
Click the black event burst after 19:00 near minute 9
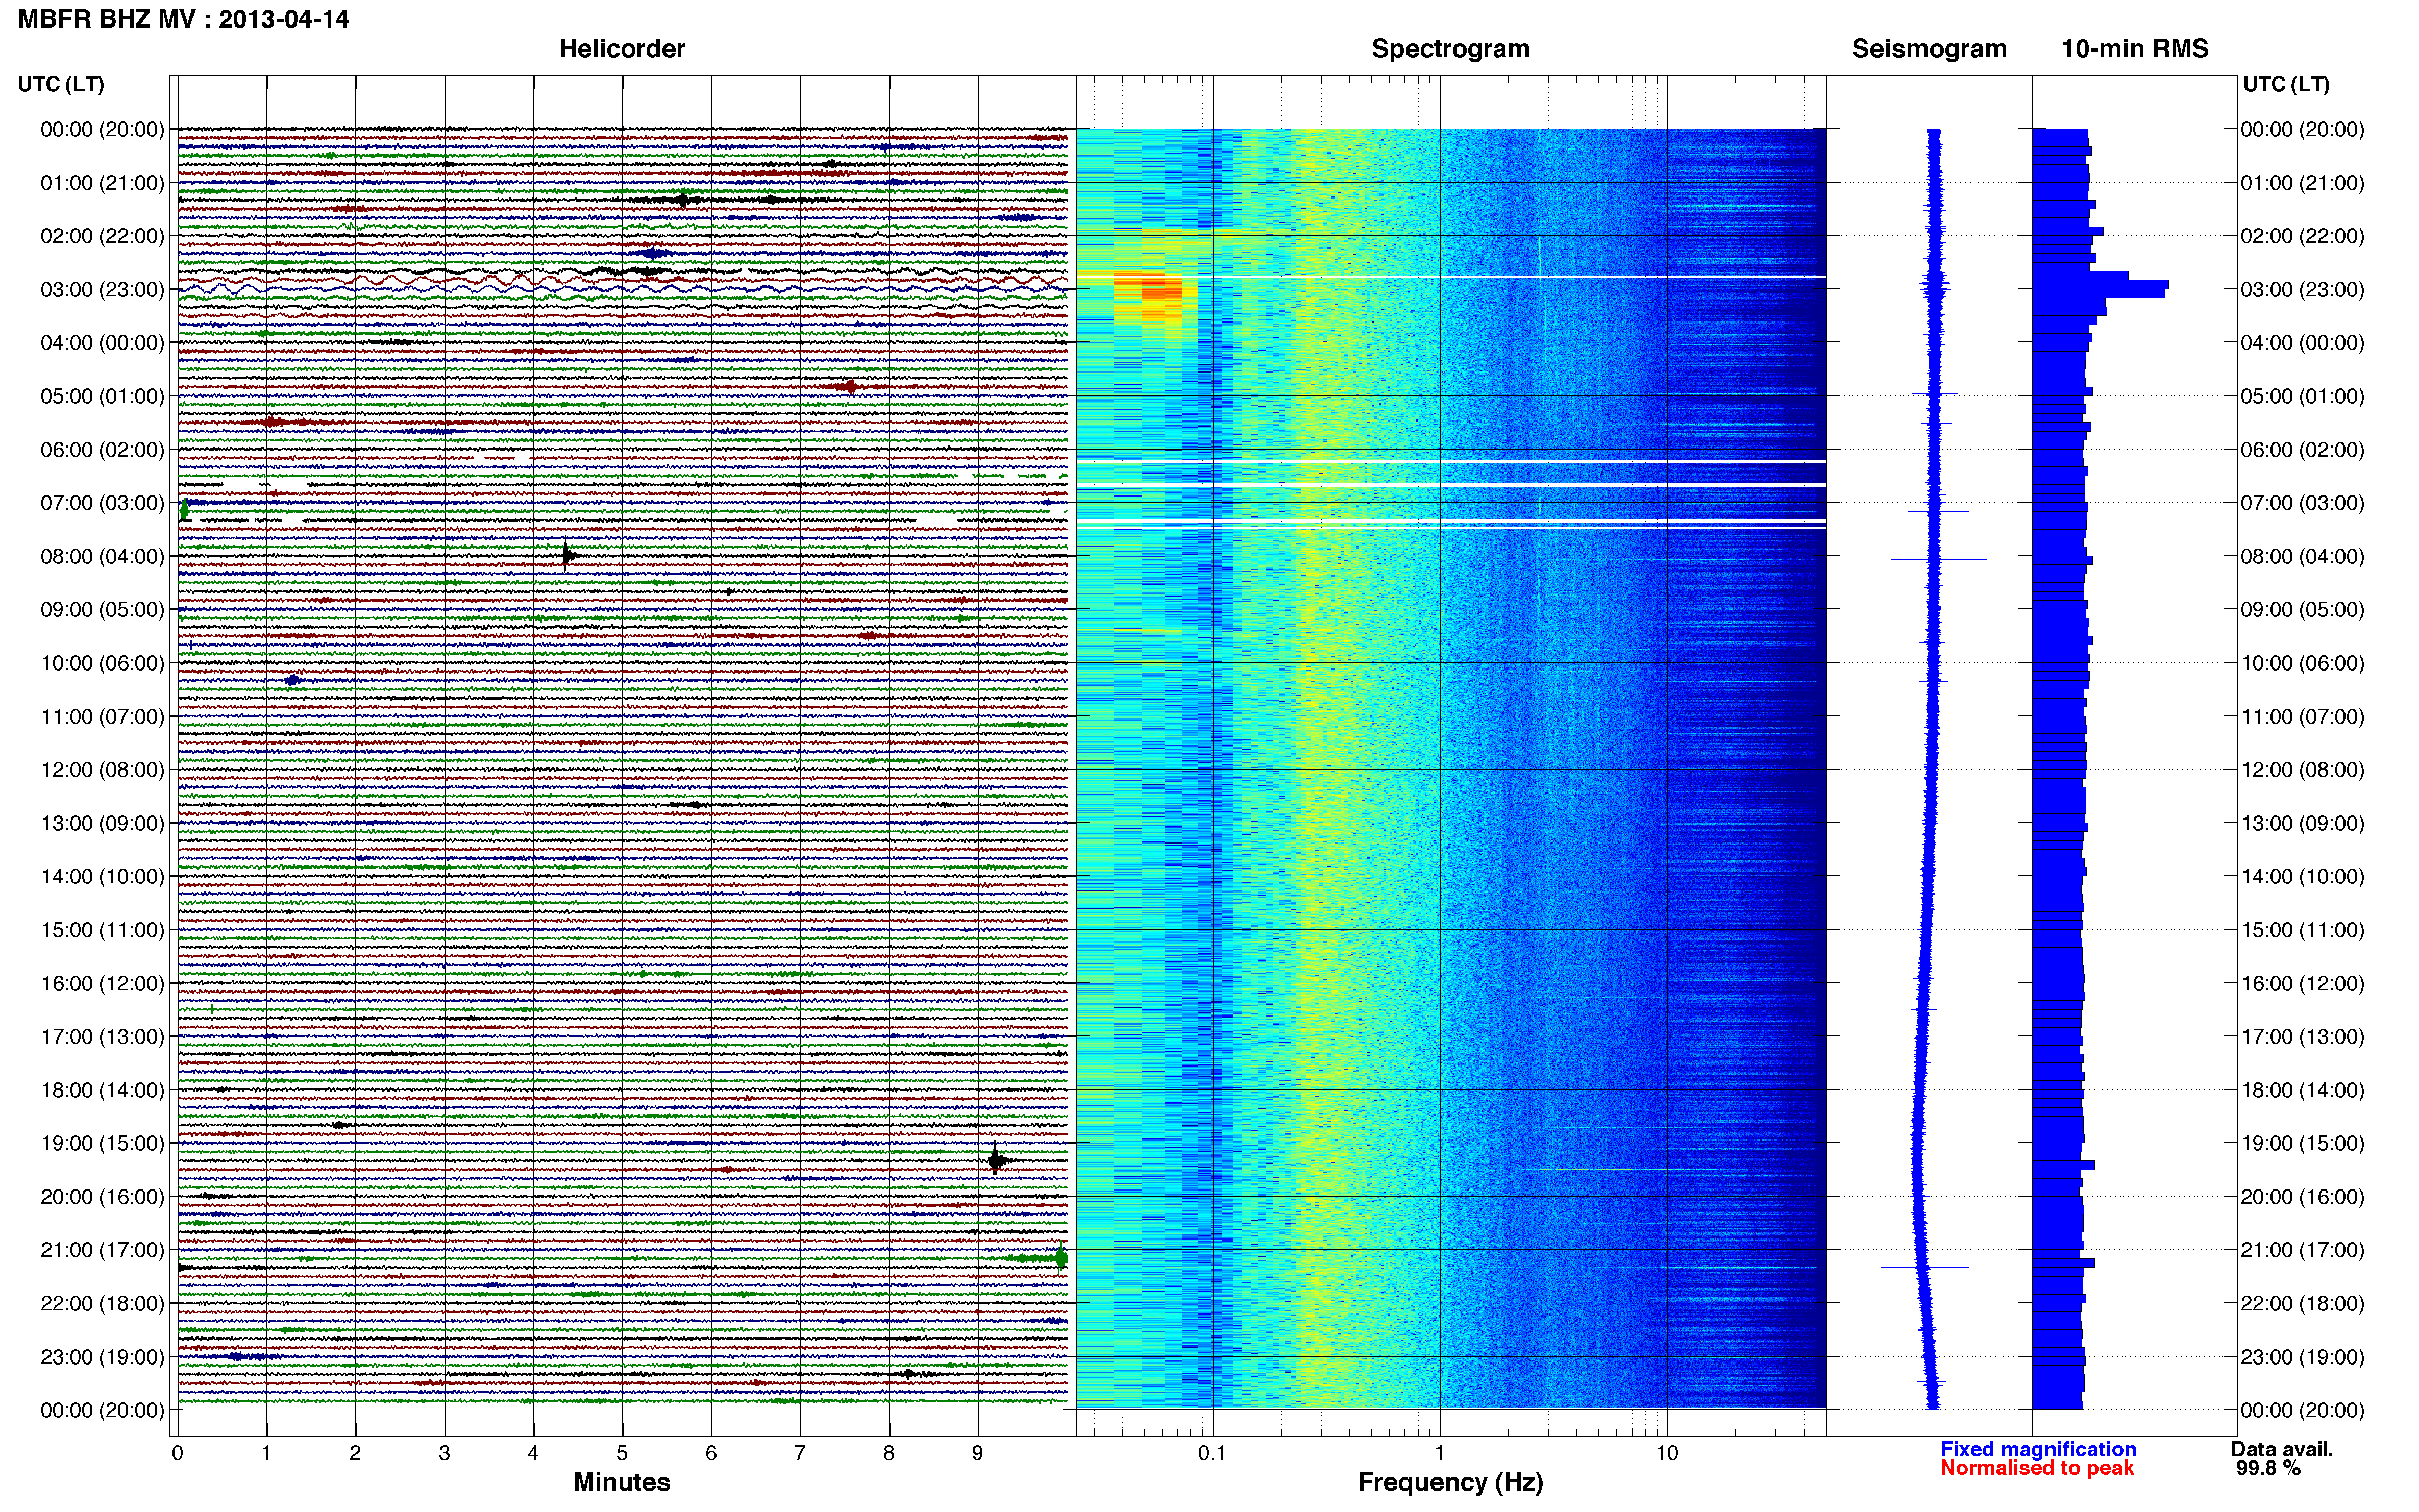[x=996, y=1160]
